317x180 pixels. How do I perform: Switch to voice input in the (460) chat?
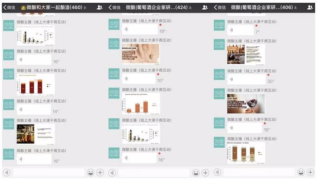pyautogui.click(x=6, y=173)
